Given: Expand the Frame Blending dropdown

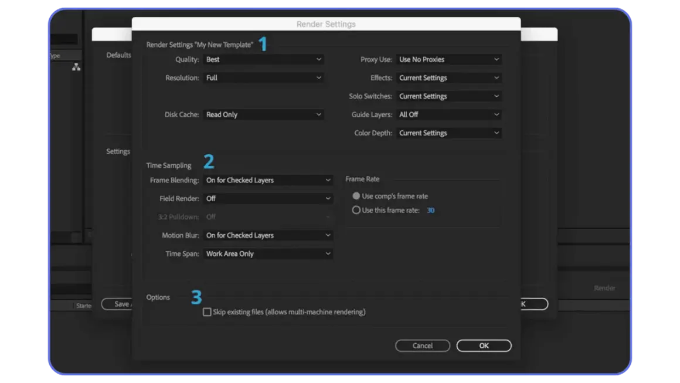Looking at the screenshot, I should 268,180.
